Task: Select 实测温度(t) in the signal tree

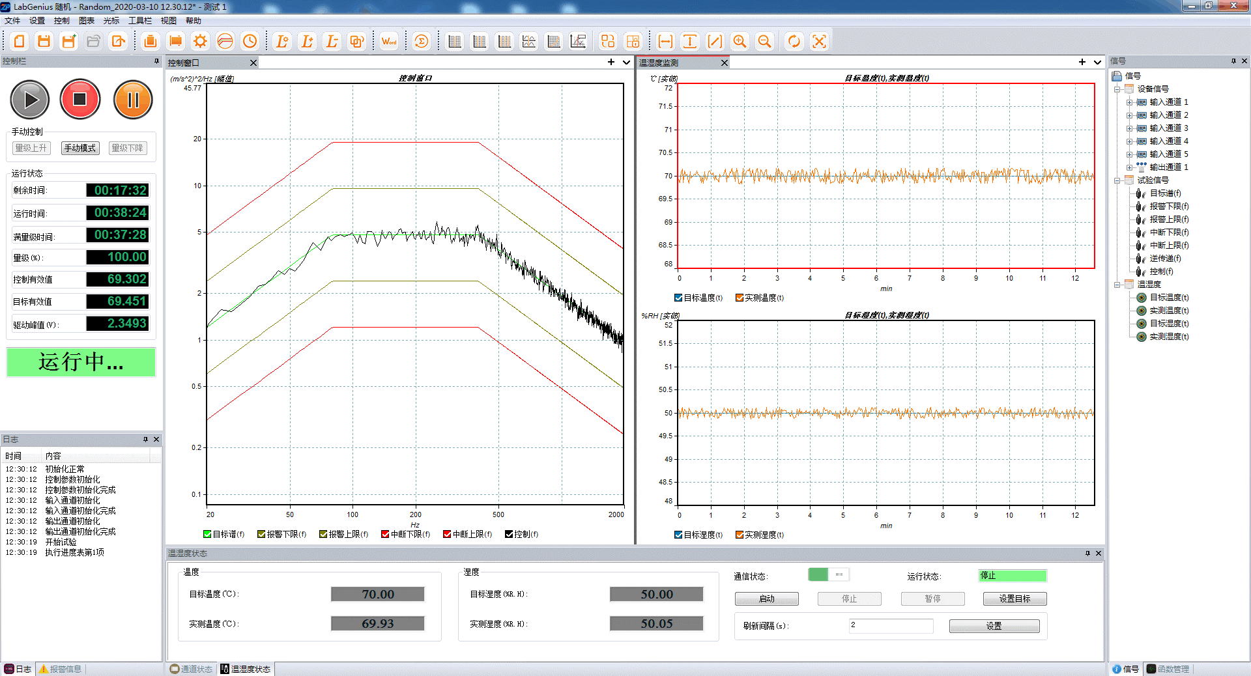Action: click(1169, 311)
